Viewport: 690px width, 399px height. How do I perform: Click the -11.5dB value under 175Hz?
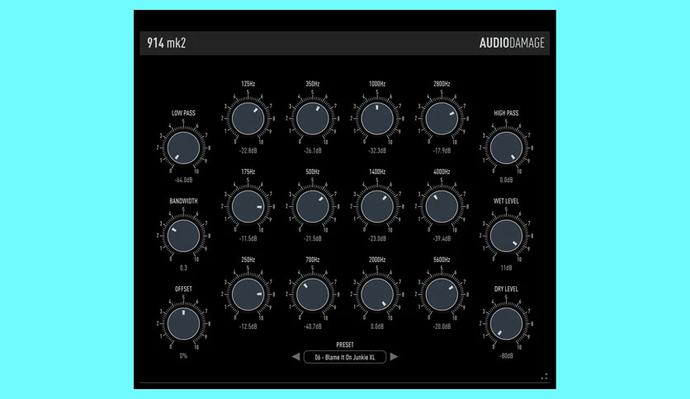click(248, 238)
